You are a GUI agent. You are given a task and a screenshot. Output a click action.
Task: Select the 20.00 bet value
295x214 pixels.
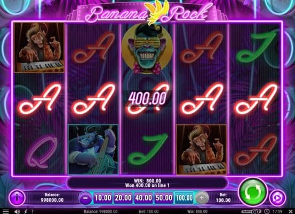tap(123, 198)
